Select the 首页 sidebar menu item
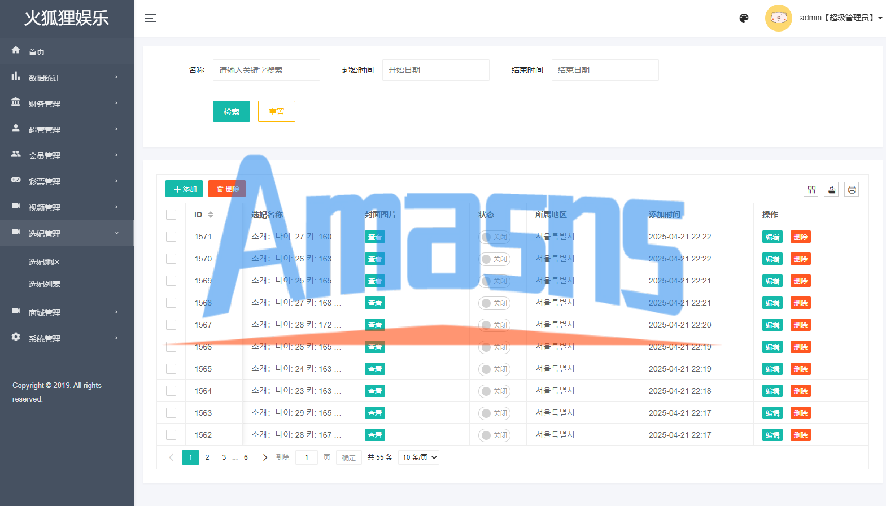Screen dimensions: 886x506 point(67,51)
